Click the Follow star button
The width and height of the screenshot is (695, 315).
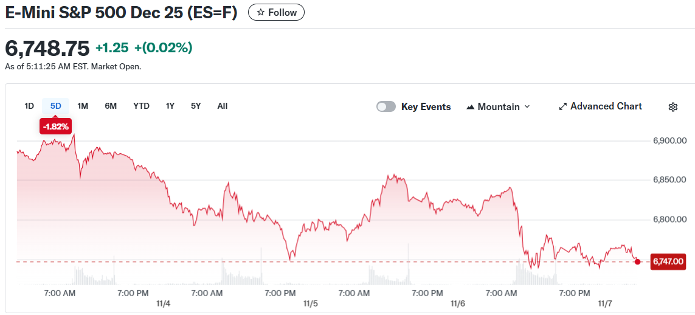click(x=276, y=12)
